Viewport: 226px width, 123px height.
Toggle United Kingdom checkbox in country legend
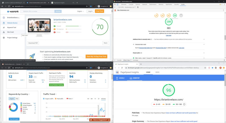[x=21, y=105]
